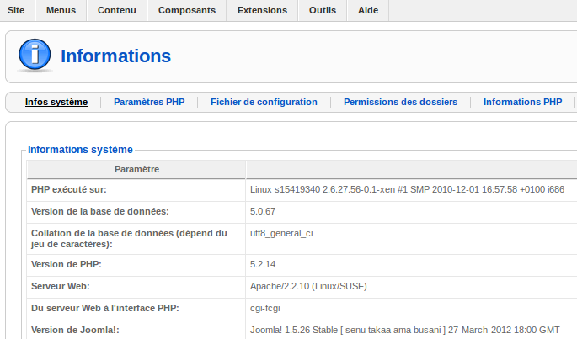The height and width of the screenshot is (339, 577).
Task: Switch to the Paramètres PHP tab
Action: point(149,102)
